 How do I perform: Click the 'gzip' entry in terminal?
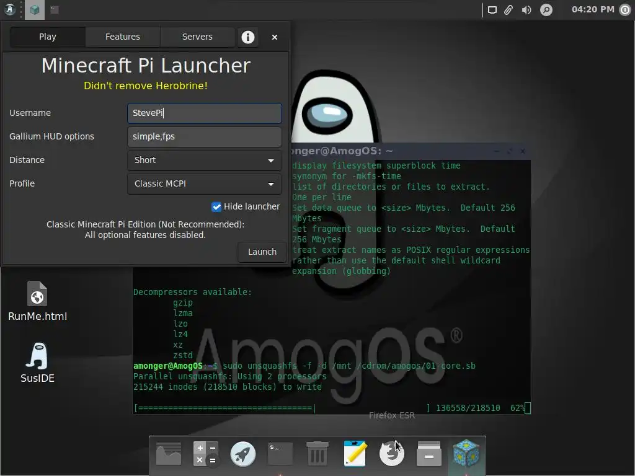183,302
